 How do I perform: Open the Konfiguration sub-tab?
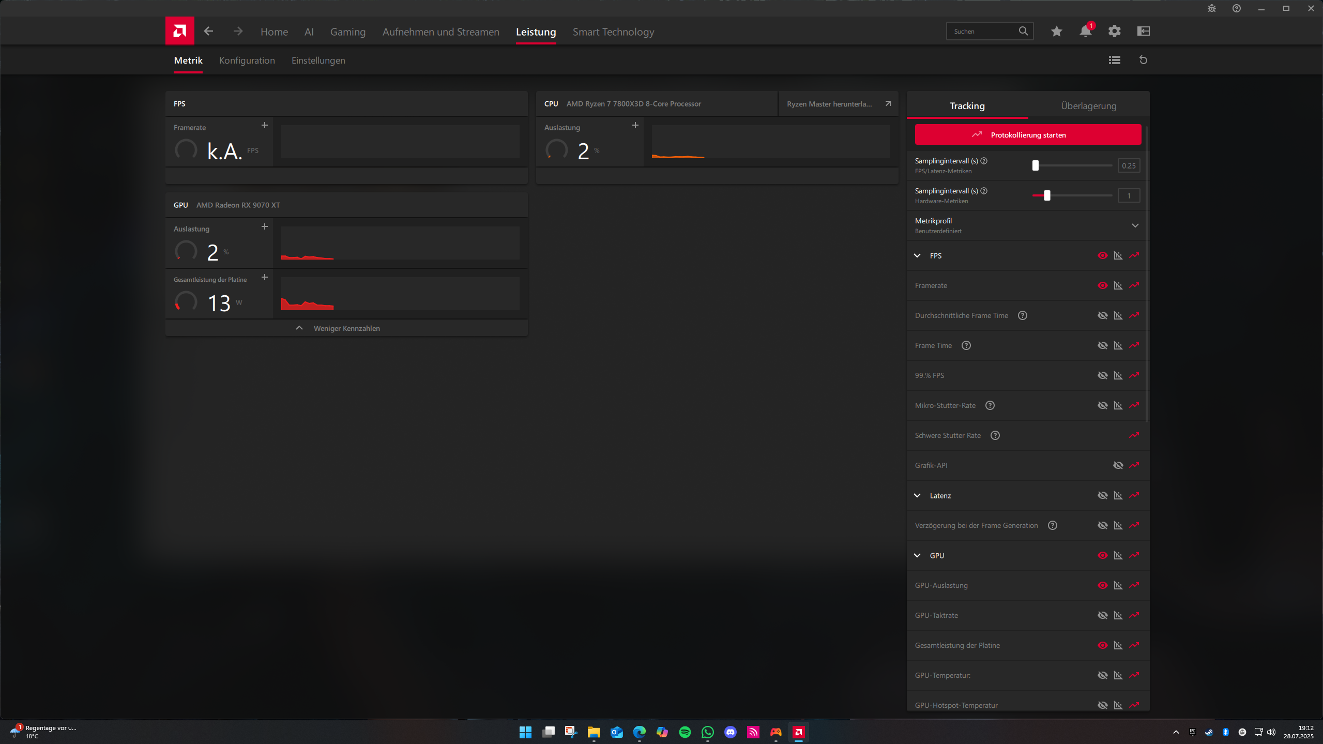(x=247, y=60)
